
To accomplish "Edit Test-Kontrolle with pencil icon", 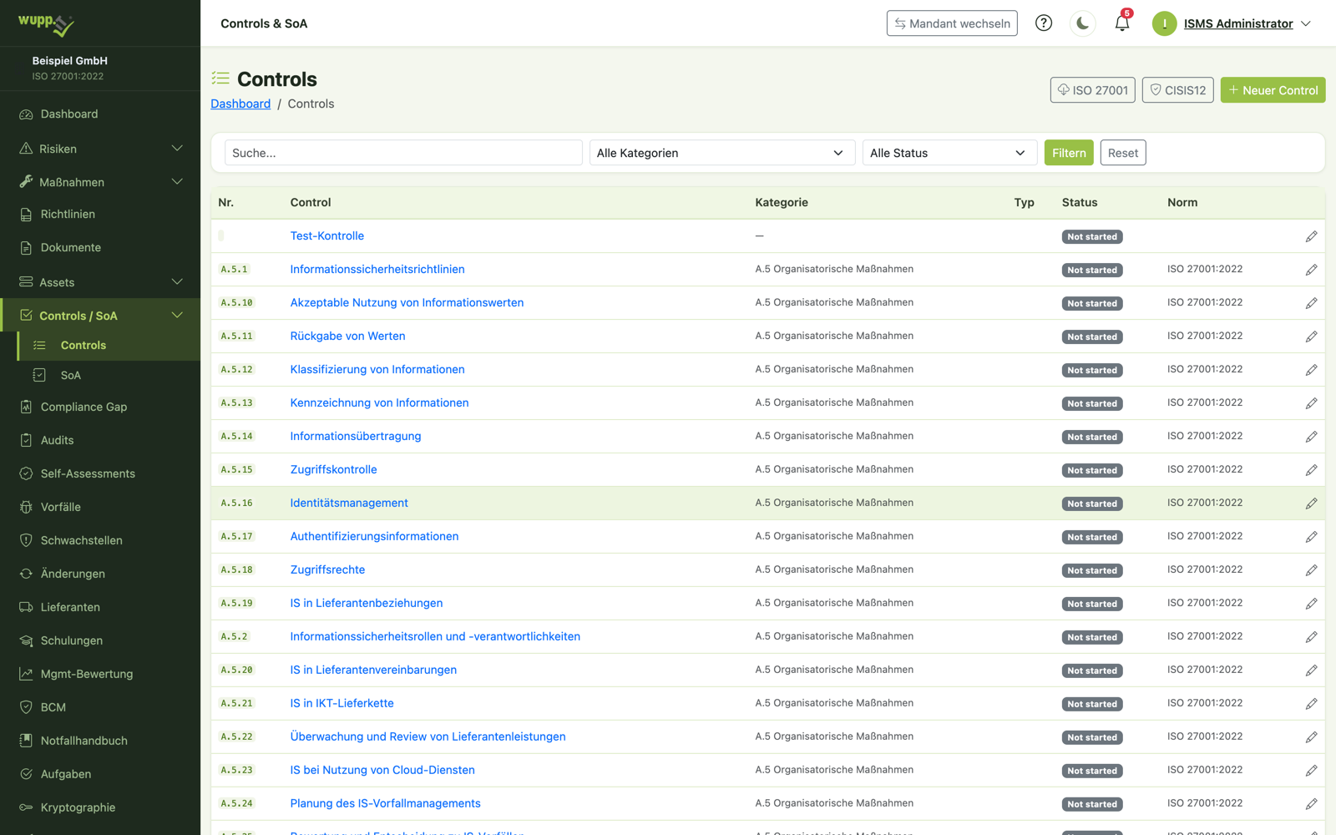I will [x=1311, y=236].
